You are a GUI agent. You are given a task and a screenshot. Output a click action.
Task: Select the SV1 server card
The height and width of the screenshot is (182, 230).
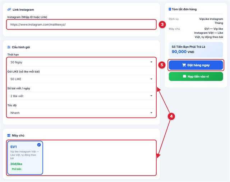[25, 158]
